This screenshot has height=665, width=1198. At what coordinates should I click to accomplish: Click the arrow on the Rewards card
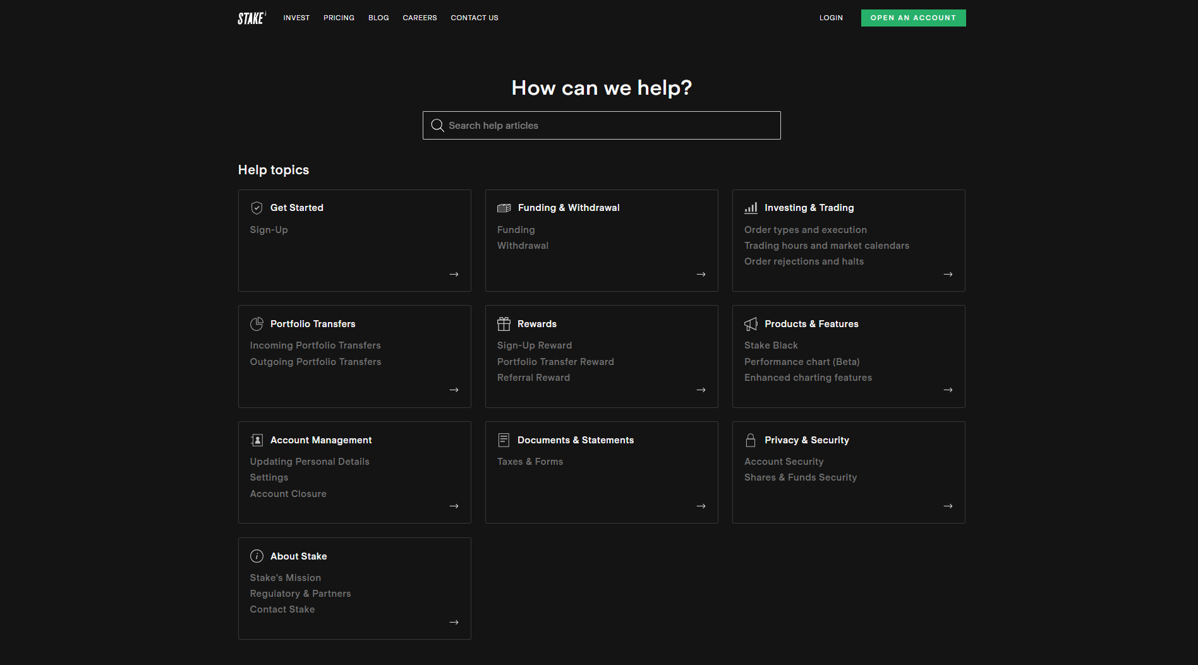[x=701, y=390]
